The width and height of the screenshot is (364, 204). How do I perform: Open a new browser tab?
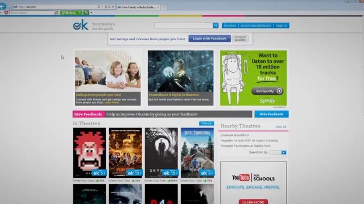coord(164,7)
